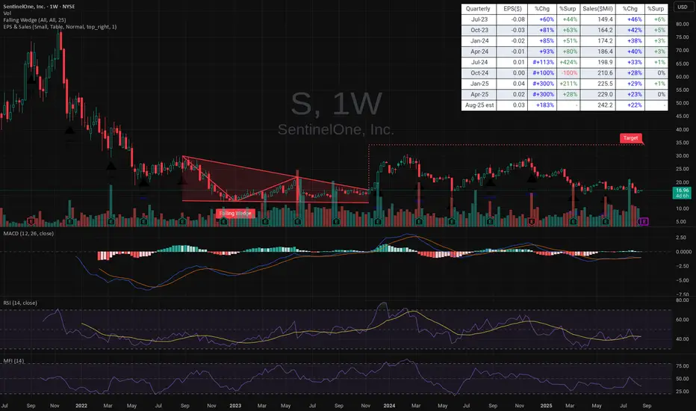Click the Apr-24 quarter cell
This screenshot has width=696, height=411.
(x=479, y=52)
